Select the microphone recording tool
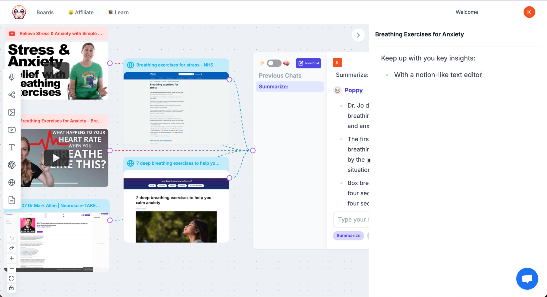Screen dimensions: 547x297 click(12, 77)
